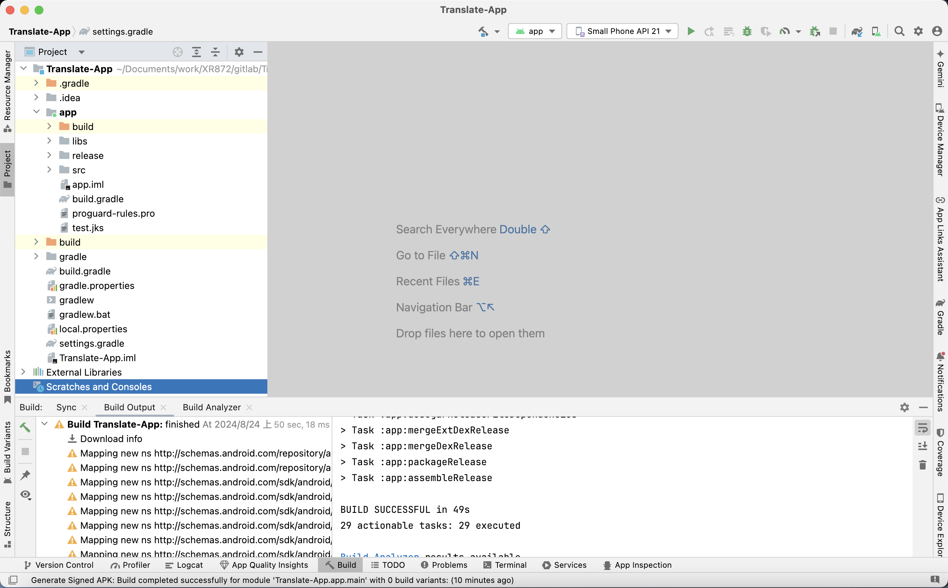This screenshot has width=948, height=588.
Task: Switch to Build Analyzer tab
Action: click(x=212, y=407)
